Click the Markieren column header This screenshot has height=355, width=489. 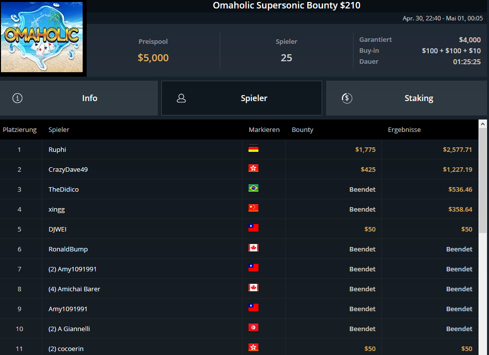click(264, 130)
